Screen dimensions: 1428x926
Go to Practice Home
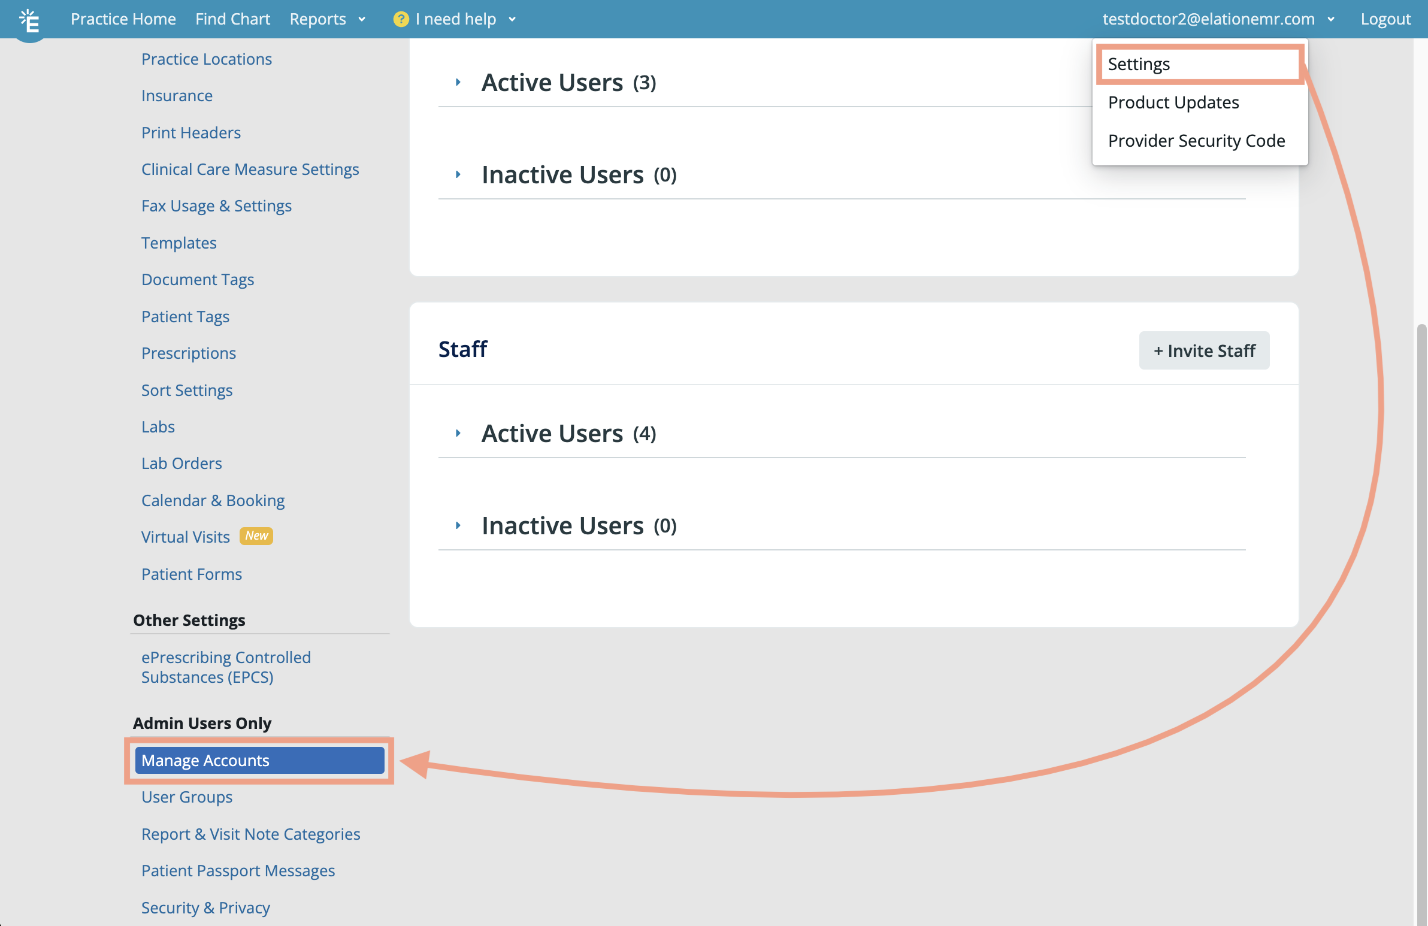[x=123, y=19]
